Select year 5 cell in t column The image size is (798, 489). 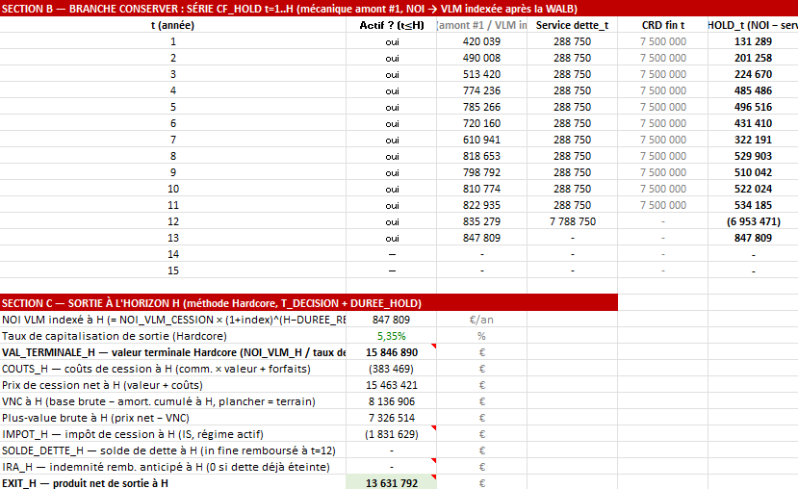tap(173, 107)
